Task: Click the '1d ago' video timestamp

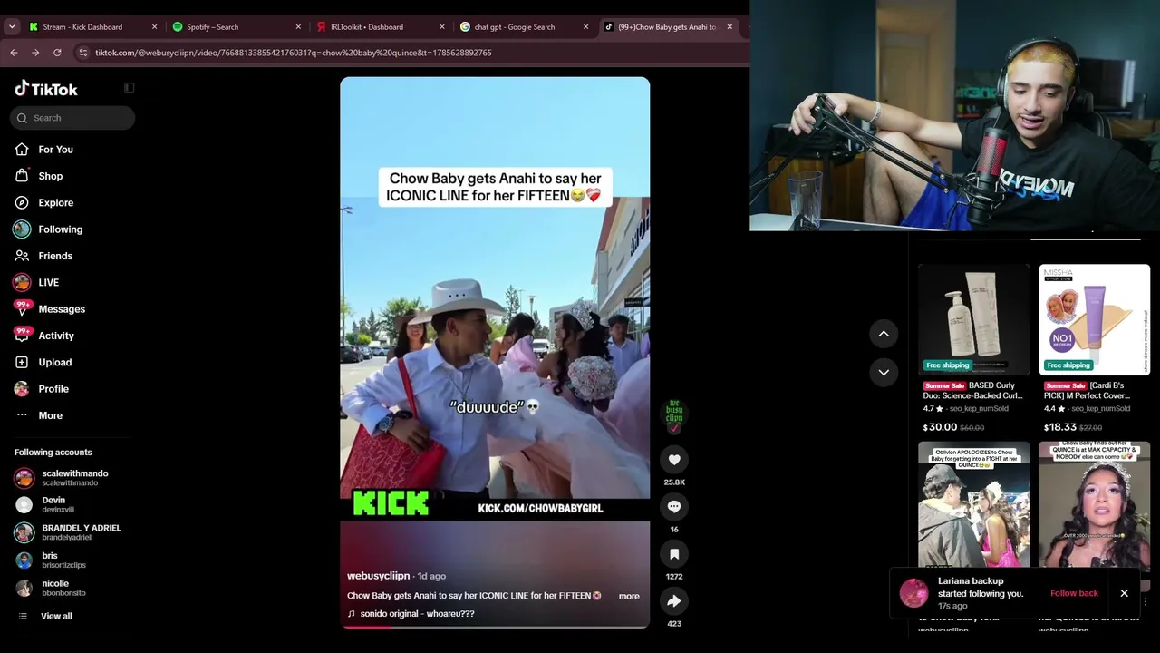Action: (x=431, y=576)
